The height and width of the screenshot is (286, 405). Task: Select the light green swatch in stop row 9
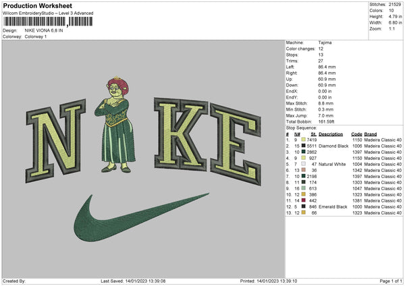[x=304, y=188]
